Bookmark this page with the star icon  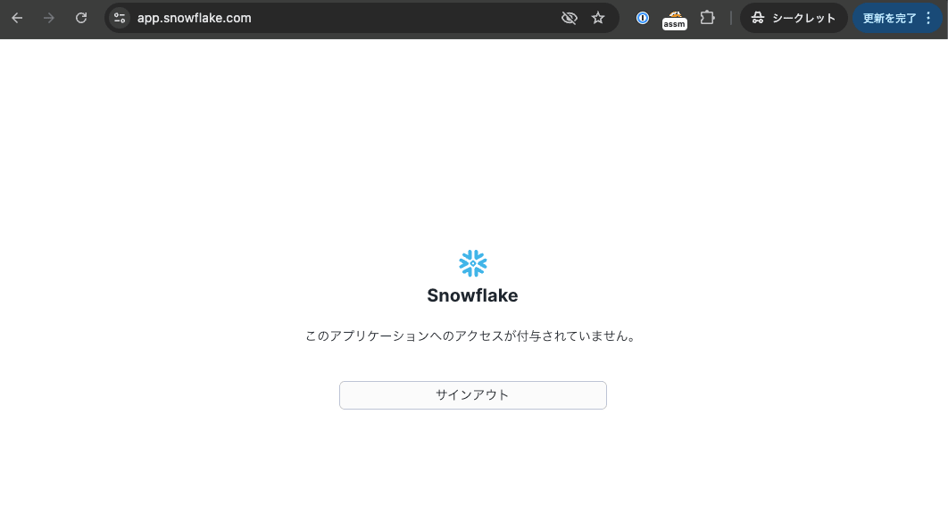(598, 18)
